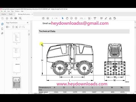Select the highlighted Technical Data thumbnail
136x102 pixels.
16,82
